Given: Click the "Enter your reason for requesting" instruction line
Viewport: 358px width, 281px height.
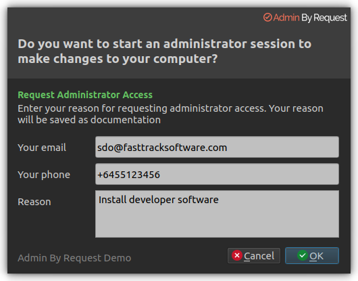Looking at the screenshot, I should click(93, 108).
